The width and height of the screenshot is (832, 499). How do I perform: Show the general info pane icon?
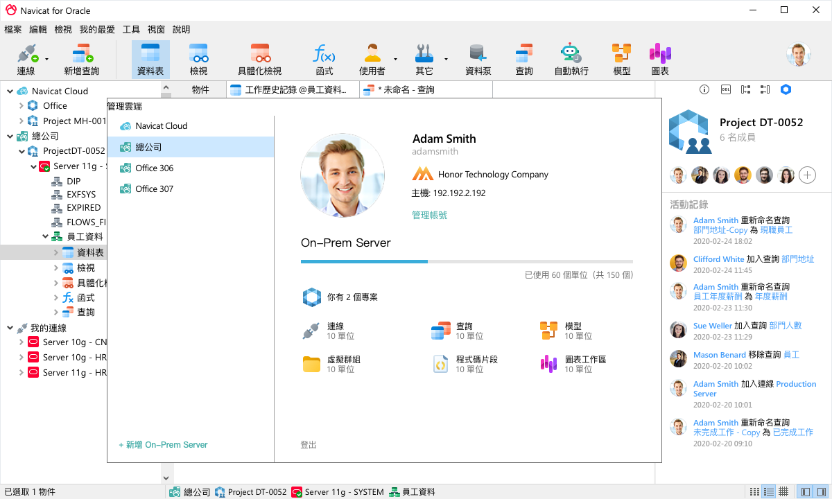704,89
